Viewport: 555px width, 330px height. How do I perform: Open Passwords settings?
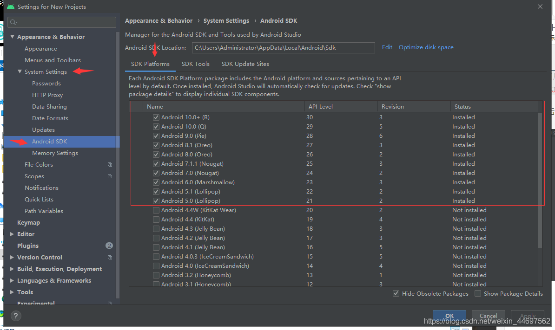pyautogui.click(x=46, y=84)
